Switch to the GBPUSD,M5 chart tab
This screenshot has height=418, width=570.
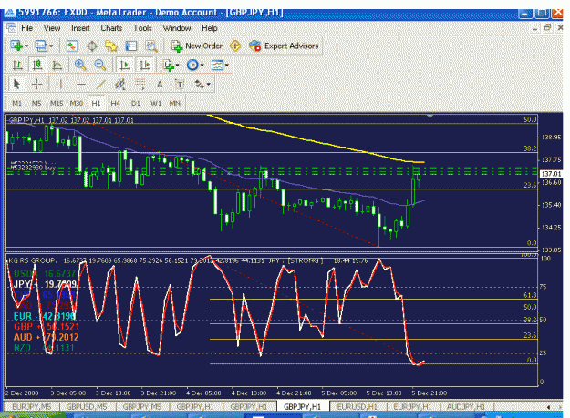[x=87, y=407]
